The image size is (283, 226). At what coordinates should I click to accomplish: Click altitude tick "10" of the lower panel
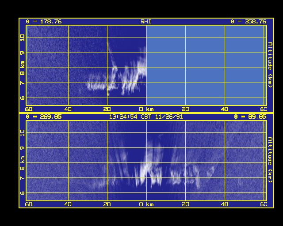22,133
